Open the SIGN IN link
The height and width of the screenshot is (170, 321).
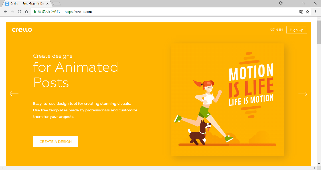[276, 30]
